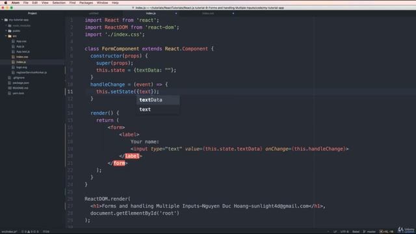Screen dimensions: 416x234
Task: Open README.md in the tree
Action: [20, 88]
